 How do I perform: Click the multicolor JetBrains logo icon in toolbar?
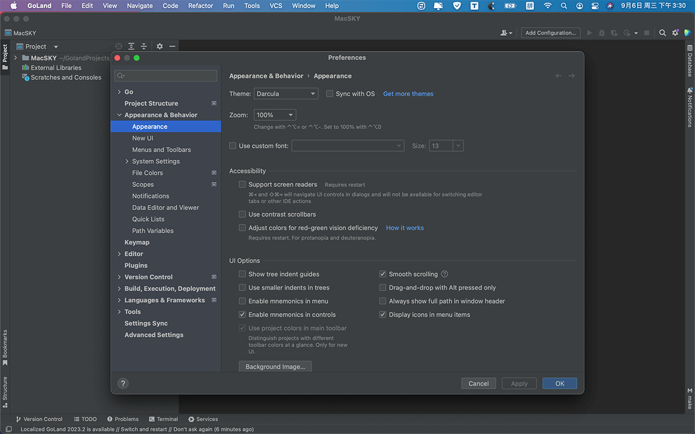[687, 33]
